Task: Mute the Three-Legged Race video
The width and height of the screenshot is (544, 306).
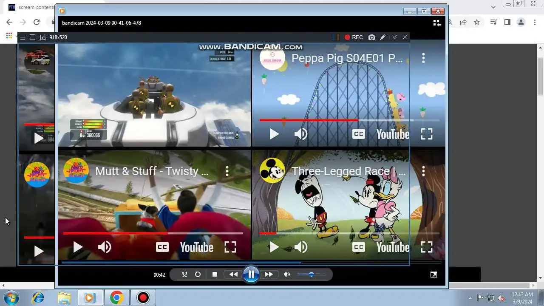Action: [x=301, y=247]
